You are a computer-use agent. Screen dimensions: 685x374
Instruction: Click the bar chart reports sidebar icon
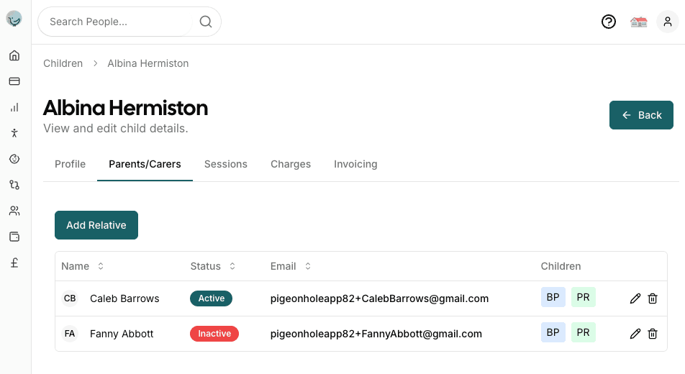(x=14, y=107)
